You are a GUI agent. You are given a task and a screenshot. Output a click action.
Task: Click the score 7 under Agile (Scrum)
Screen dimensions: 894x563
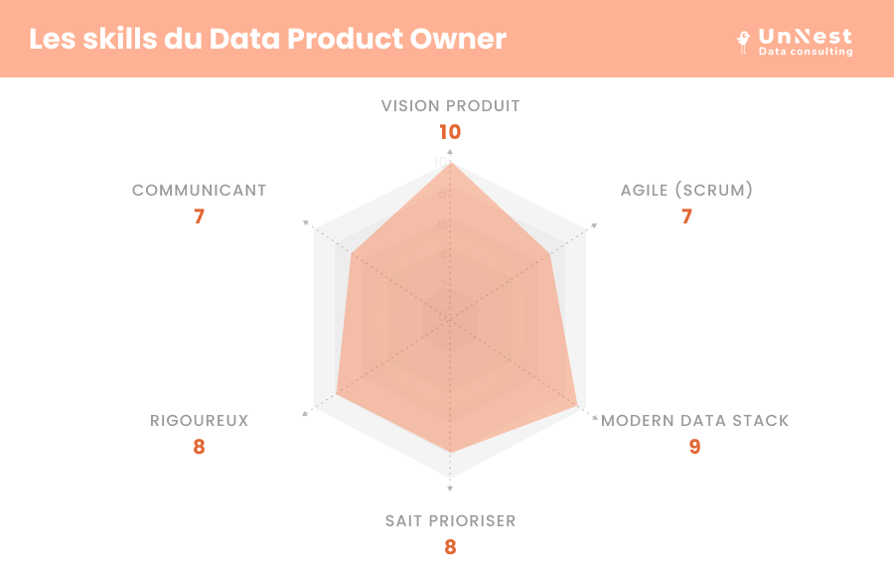pyautogui.click(x=686, y=216)
